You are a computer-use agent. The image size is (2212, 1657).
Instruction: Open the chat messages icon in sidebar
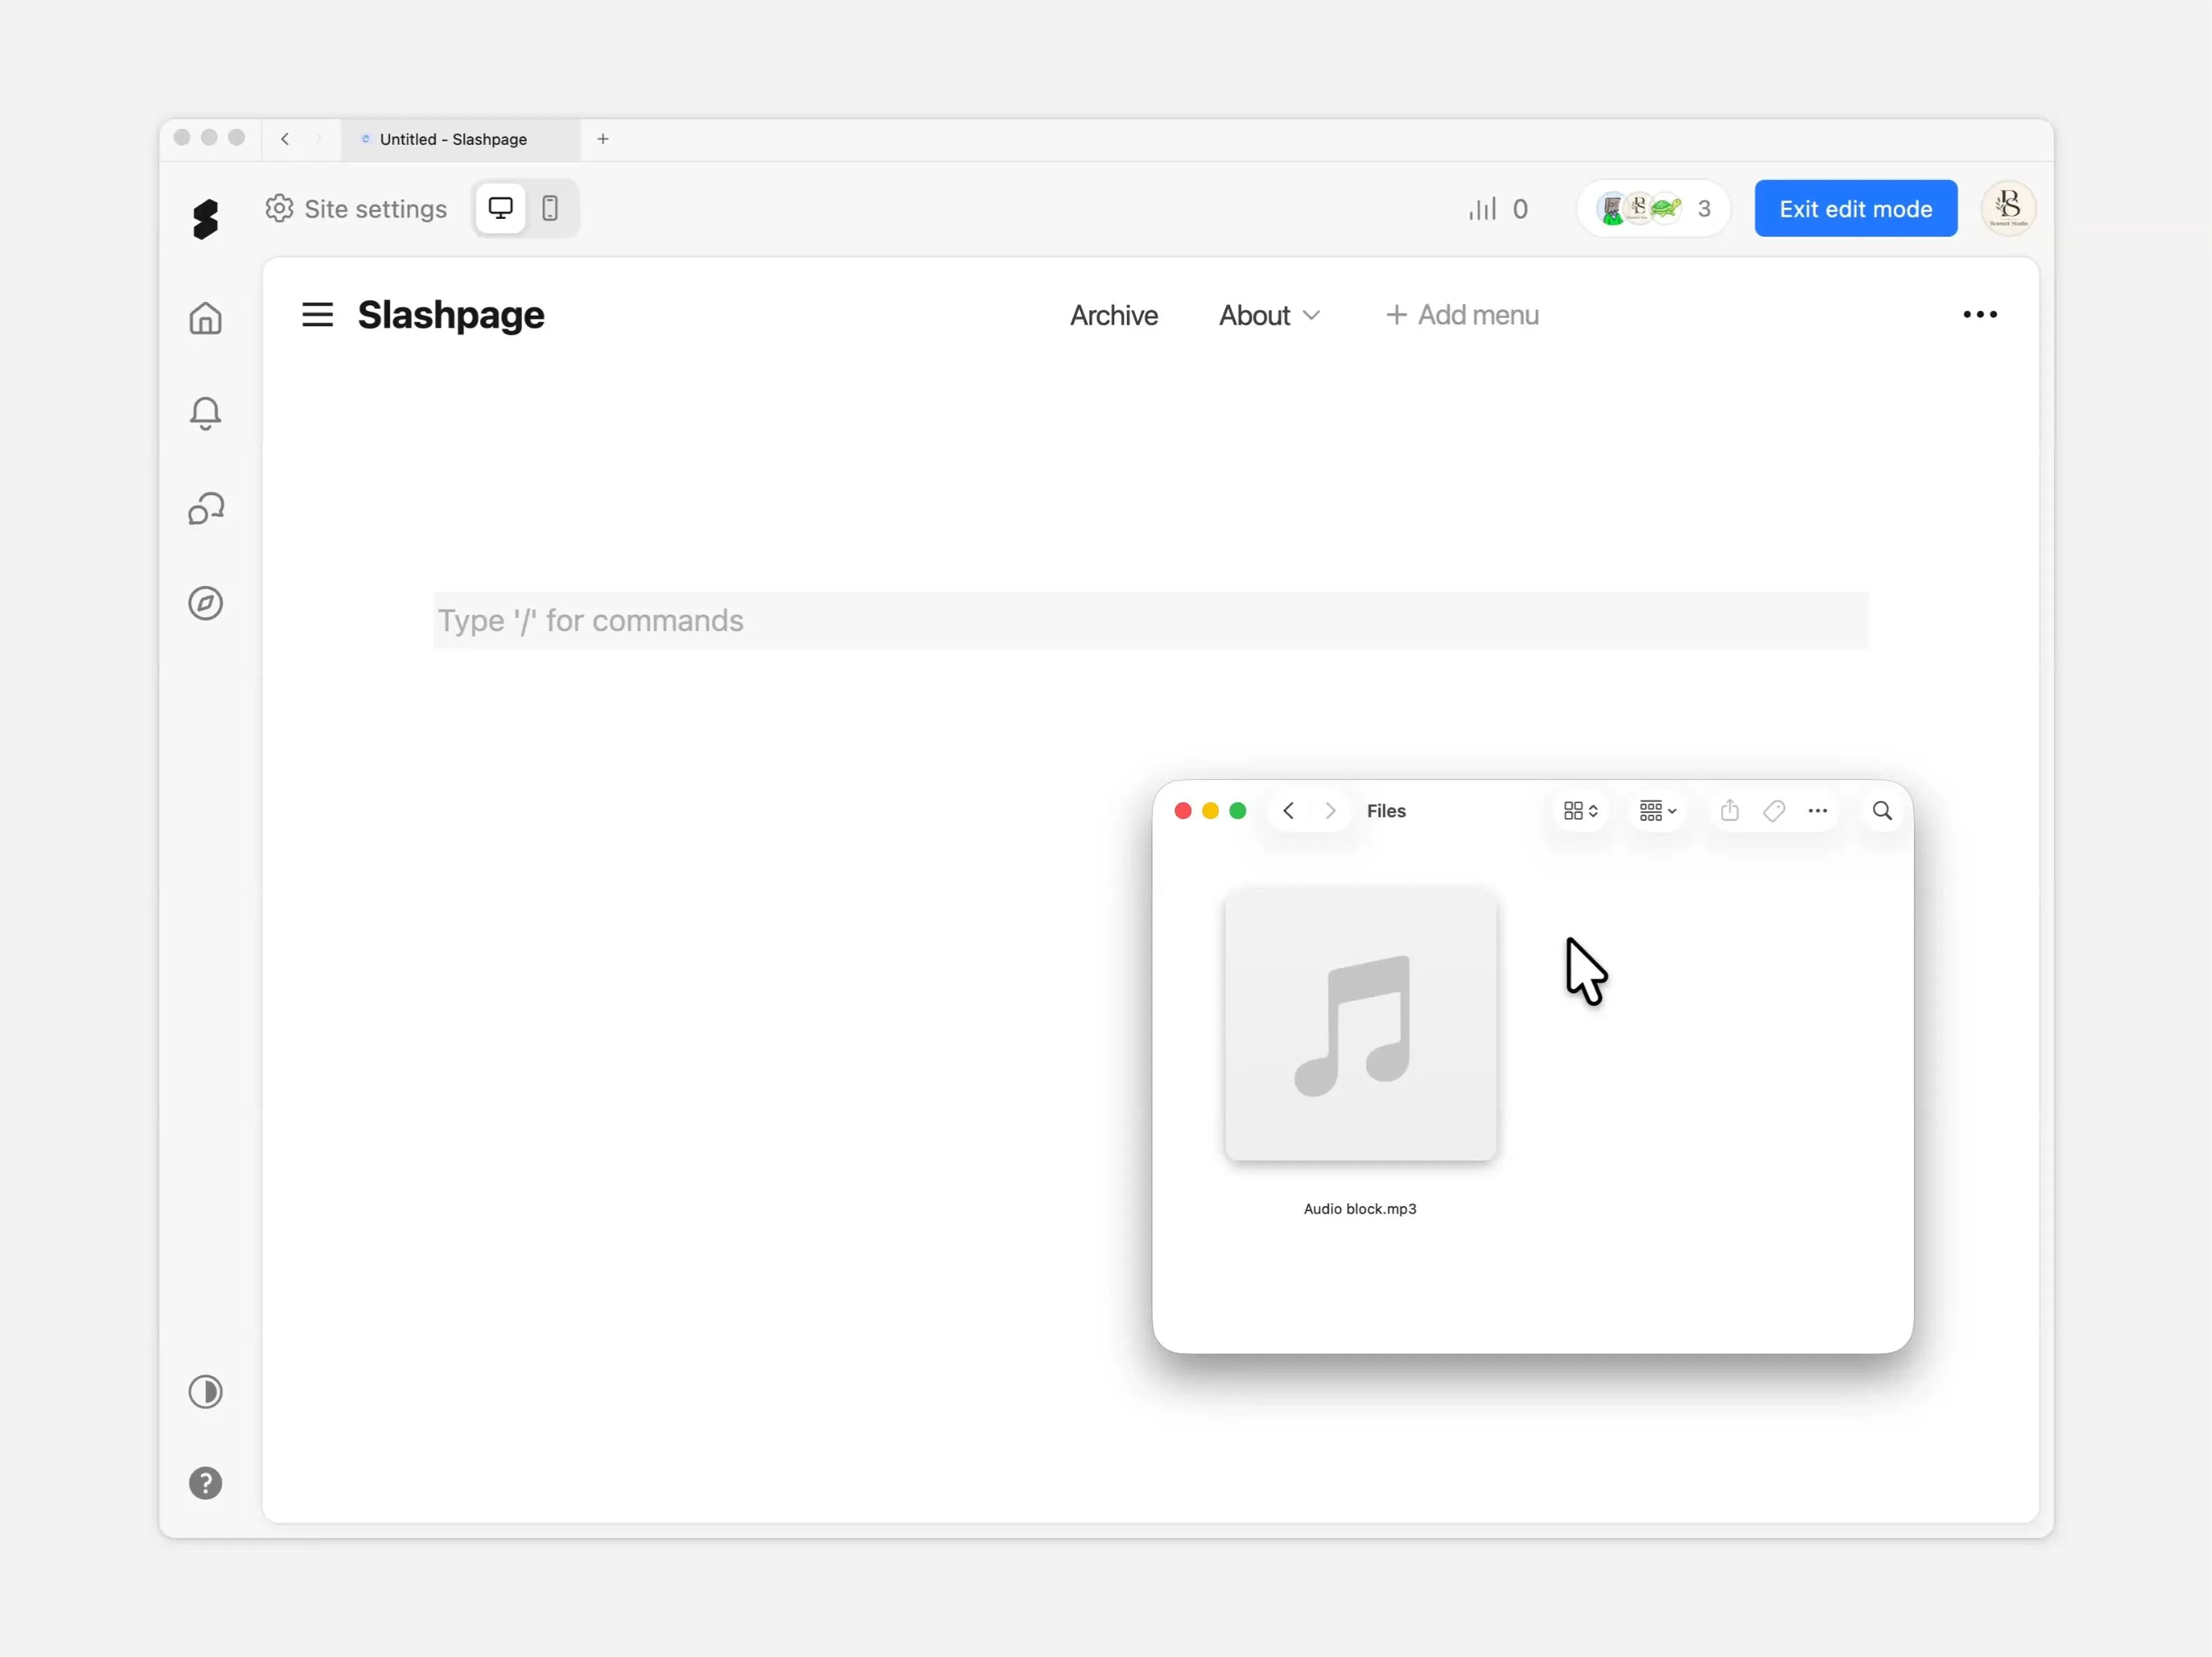206,509
